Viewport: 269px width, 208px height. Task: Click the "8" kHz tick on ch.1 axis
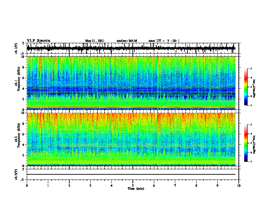pyautogui.click(x=24, y=67)
